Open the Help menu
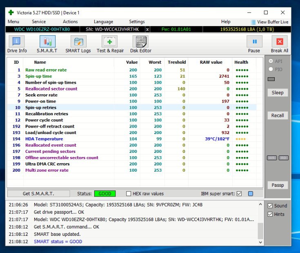The image size is (300, 253). [226, 22]
